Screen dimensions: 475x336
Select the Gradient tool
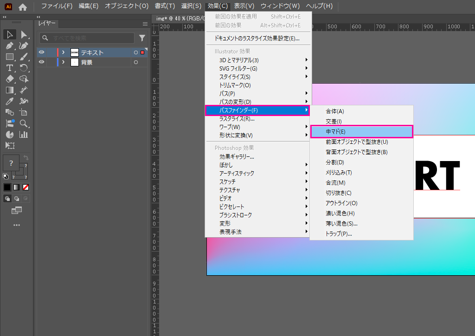9,90
